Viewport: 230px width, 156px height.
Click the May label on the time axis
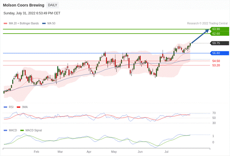tap(114, 152)
